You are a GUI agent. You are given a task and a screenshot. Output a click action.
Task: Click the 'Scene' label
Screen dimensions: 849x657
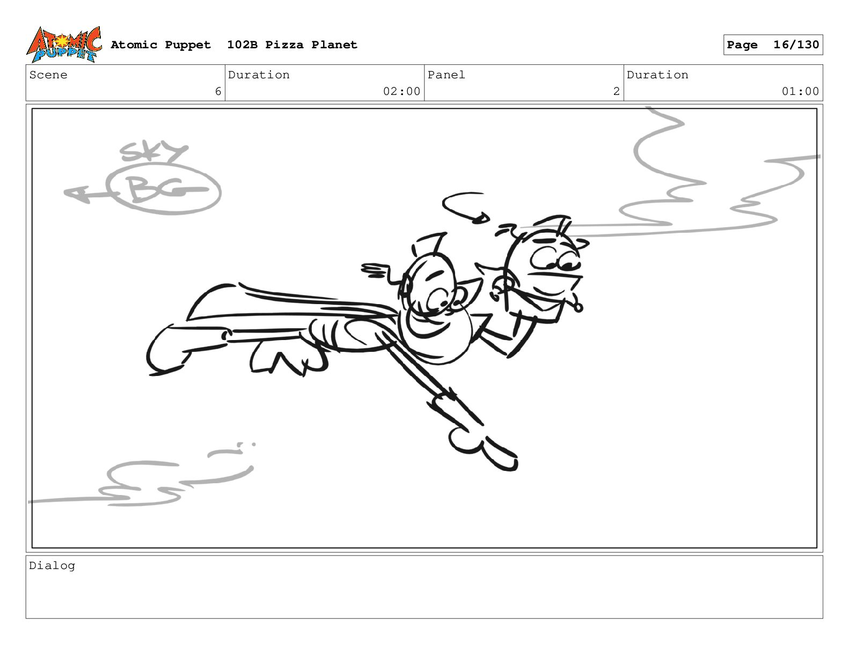pyautogui.click(x=48, y=75)
